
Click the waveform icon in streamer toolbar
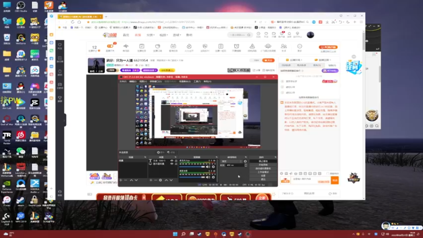coord(126,47)
